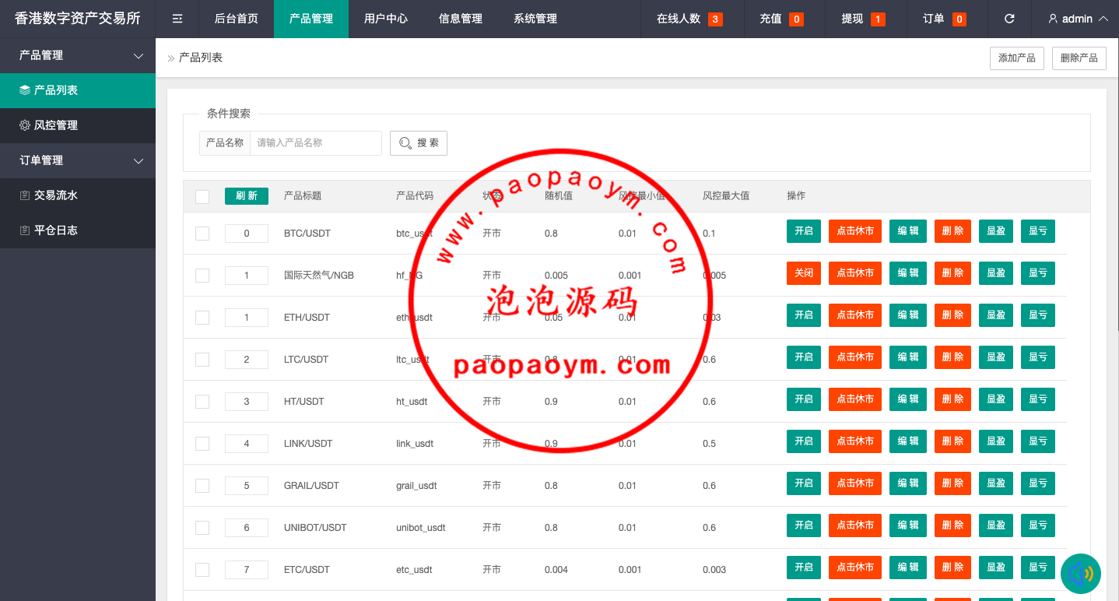This screenshot has height=601, width=1119.
Task: Click the 风控最大值 column header
Action: tap(726, 196)
